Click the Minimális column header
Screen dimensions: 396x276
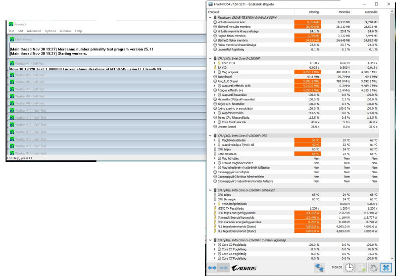(x=336, y=12)
